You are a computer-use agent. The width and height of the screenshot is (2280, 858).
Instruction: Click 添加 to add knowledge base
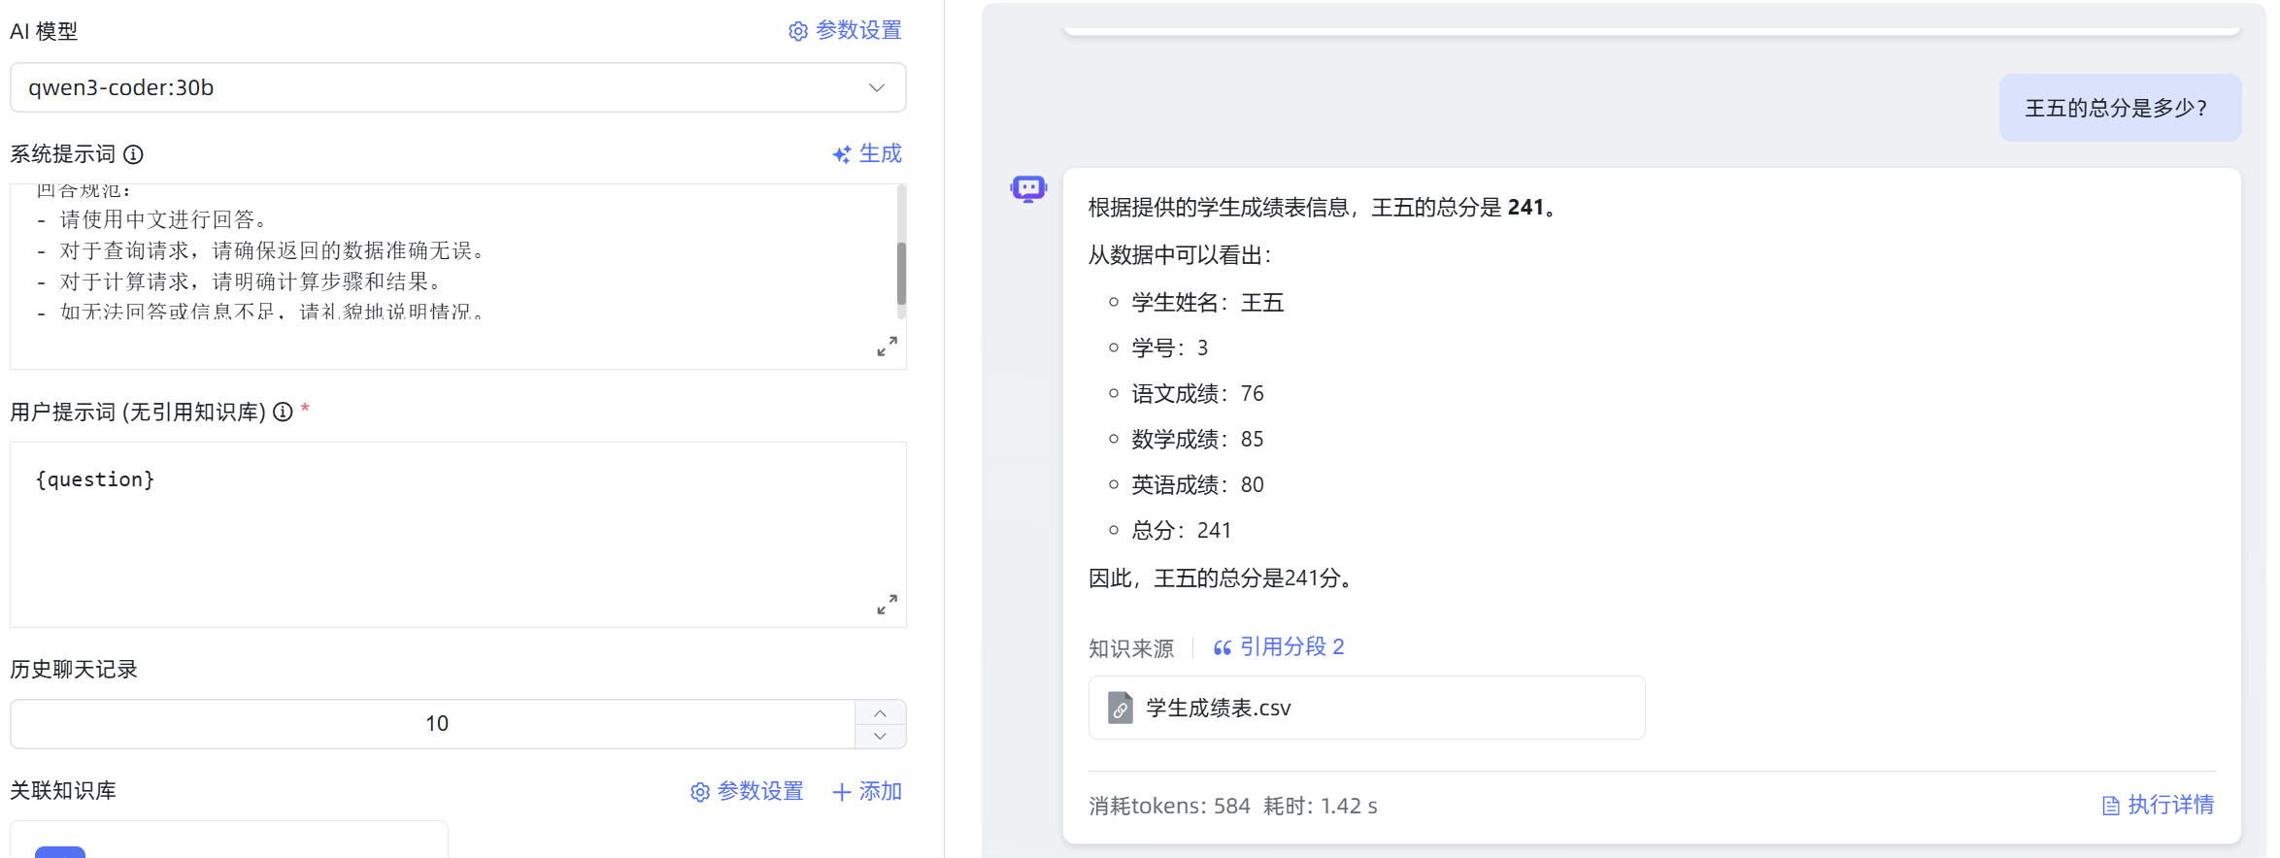point(867,792)
